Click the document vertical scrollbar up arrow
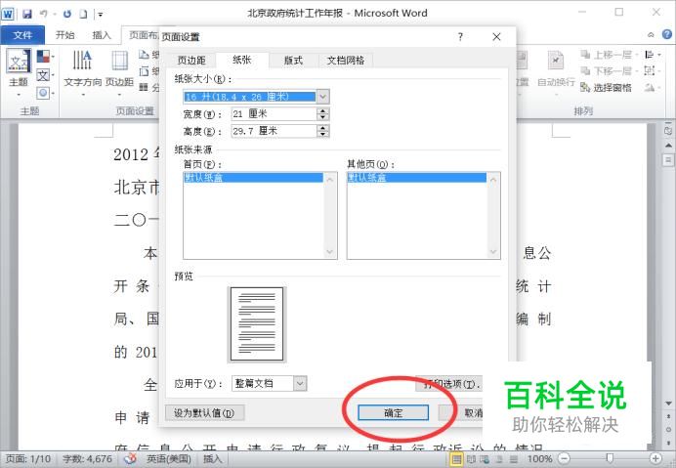This screenshot has height=468, width=676. [668, 146]
